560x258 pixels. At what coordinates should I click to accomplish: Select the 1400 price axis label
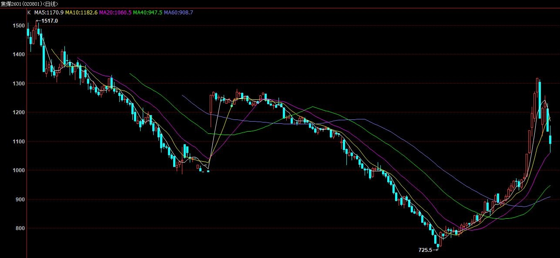pos(19,54)
